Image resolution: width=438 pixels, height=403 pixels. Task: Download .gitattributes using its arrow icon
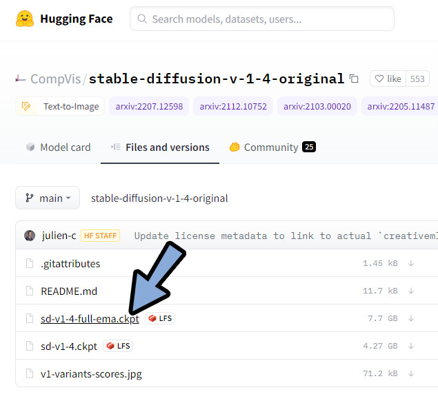click(x=411, y=263)
